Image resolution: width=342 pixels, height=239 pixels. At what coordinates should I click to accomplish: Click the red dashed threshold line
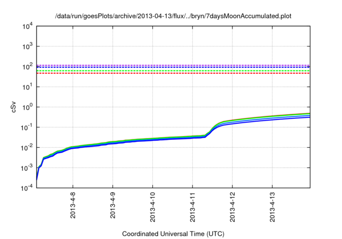[173, 74]
